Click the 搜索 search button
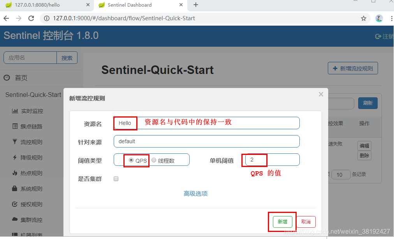The image size is (394, 239). [x=67, y=58]
